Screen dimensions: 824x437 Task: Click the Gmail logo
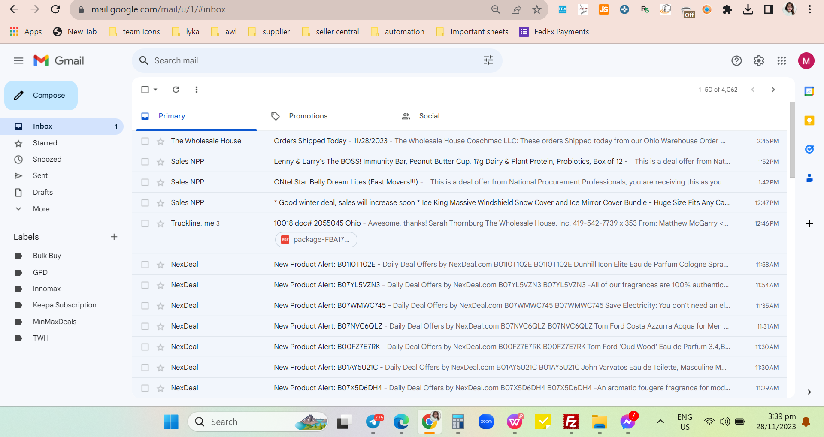tap(59, 61)
